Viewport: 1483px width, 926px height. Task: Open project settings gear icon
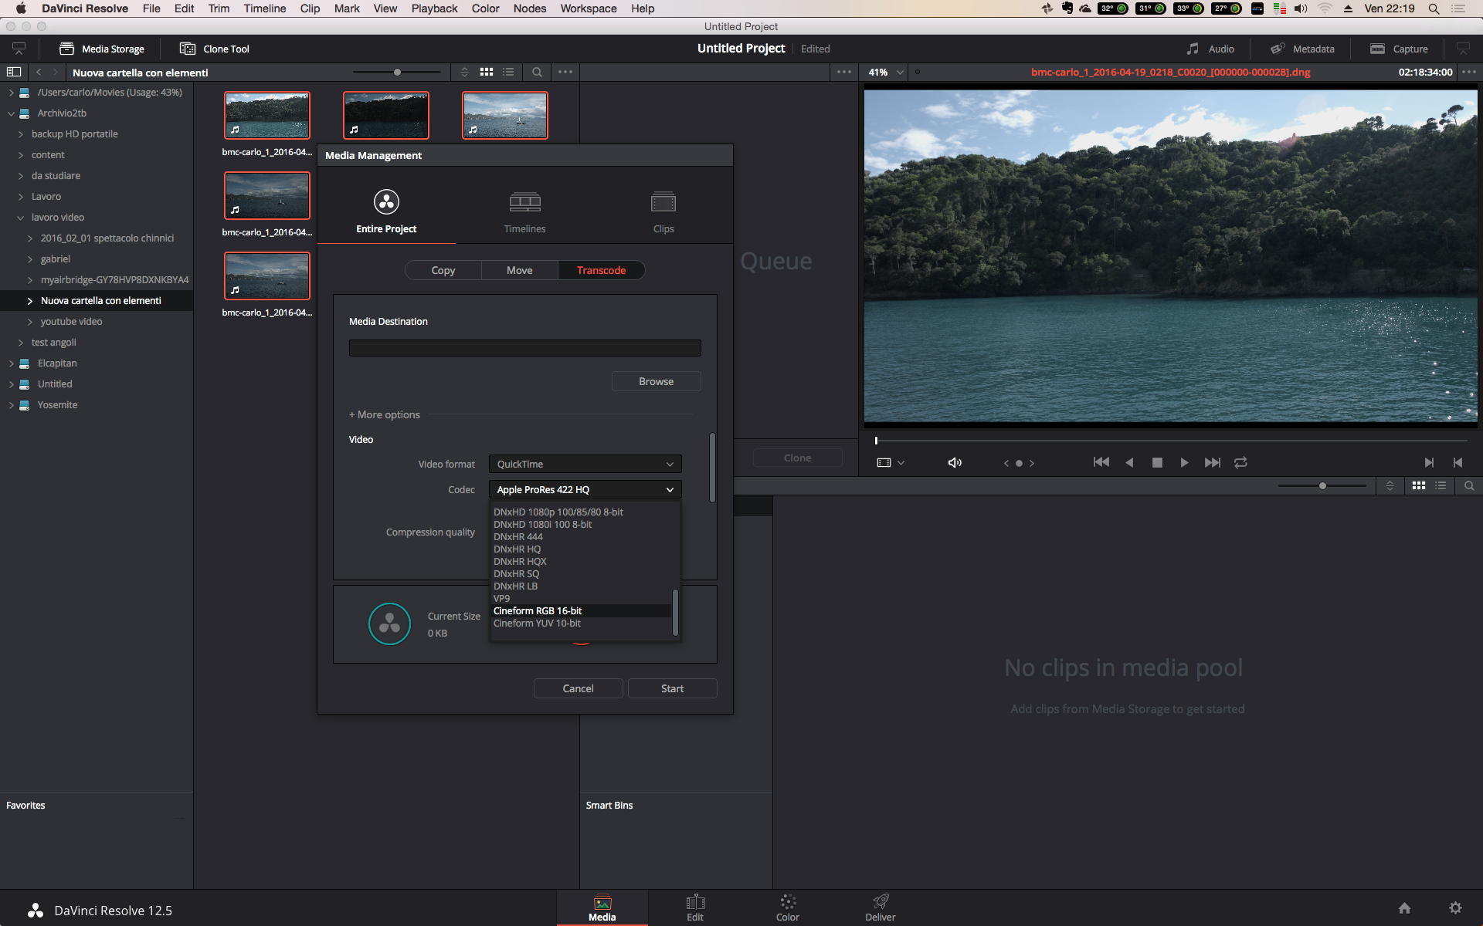[x=1455, y=907]
